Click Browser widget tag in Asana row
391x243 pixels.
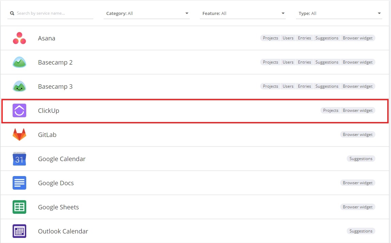tap(358, 38)
